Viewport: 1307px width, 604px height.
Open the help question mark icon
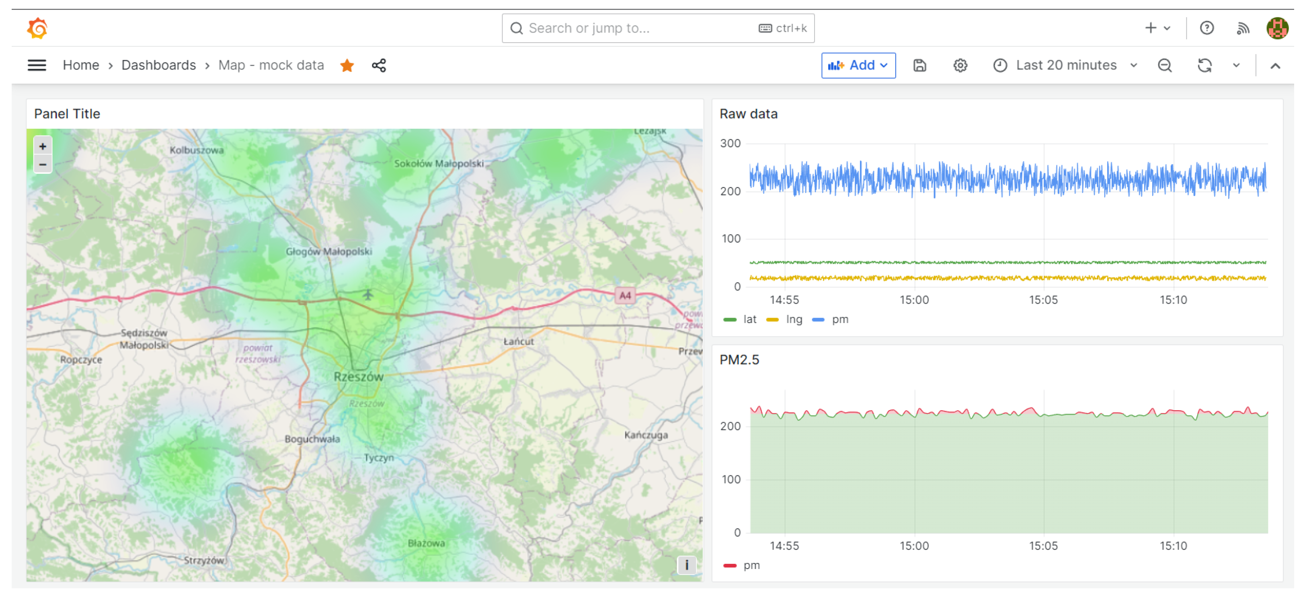click(1206, 28)
